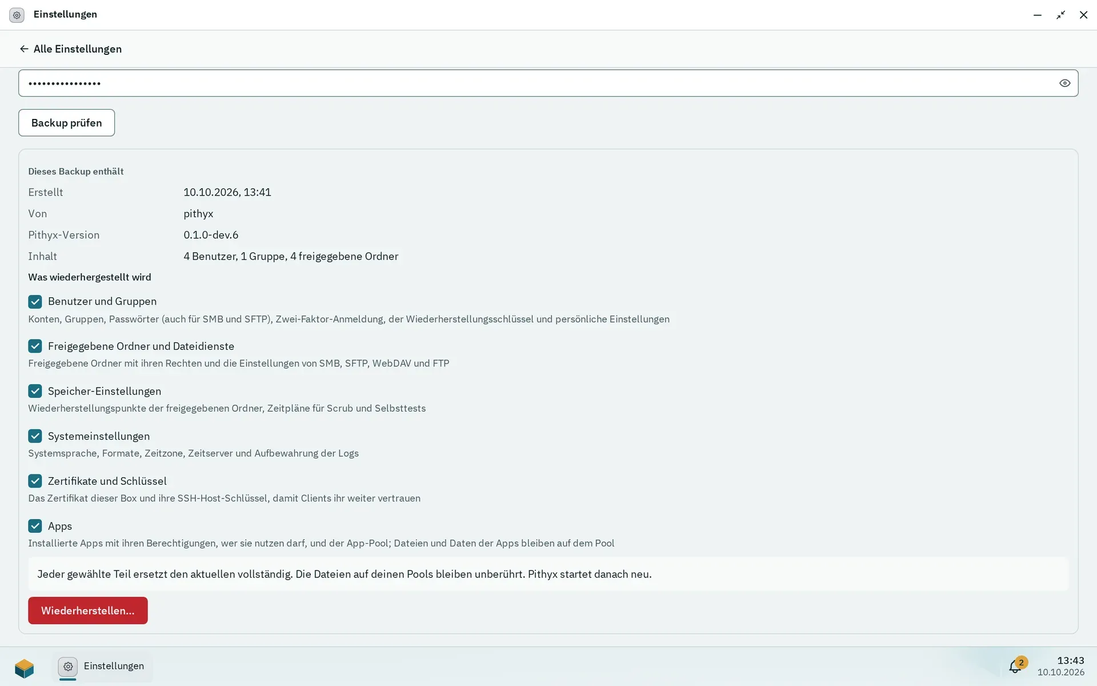Click the Backup prüfen button

point(66,123)
